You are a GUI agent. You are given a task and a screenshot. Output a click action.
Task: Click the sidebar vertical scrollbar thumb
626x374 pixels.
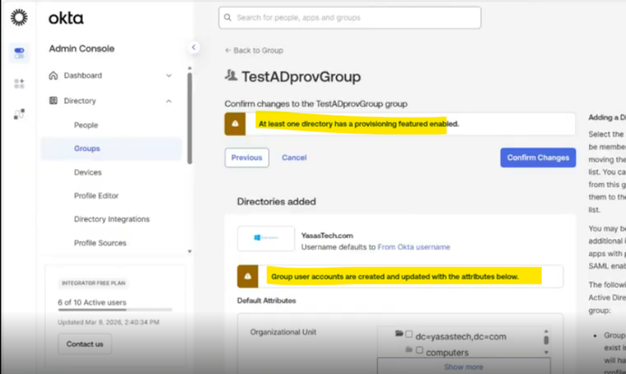click(x=189, y=116)
